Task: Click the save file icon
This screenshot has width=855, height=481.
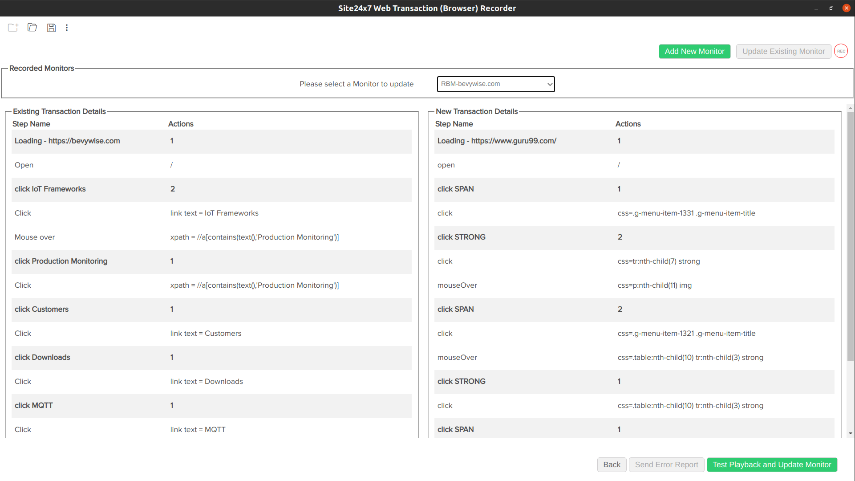Action: click(51, 28)
